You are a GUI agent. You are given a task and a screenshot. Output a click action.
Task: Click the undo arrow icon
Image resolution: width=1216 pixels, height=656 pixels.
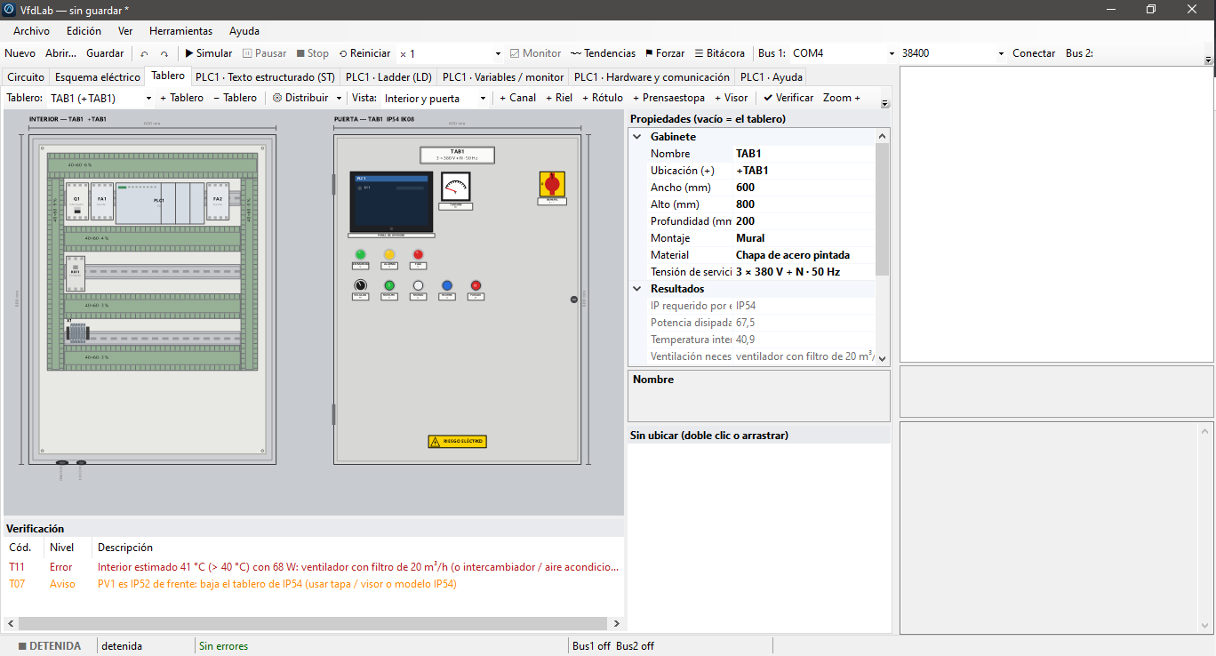[145, 53]
